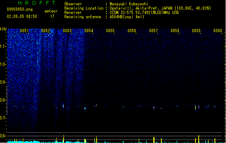Click the 'meteor' label above the count
Viewport: 226px width, 143px height.
point(51,11)
